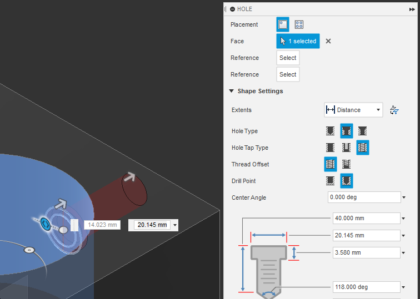Toggle full thread offset option
420x299 pixels.
[x=331, y=164]
